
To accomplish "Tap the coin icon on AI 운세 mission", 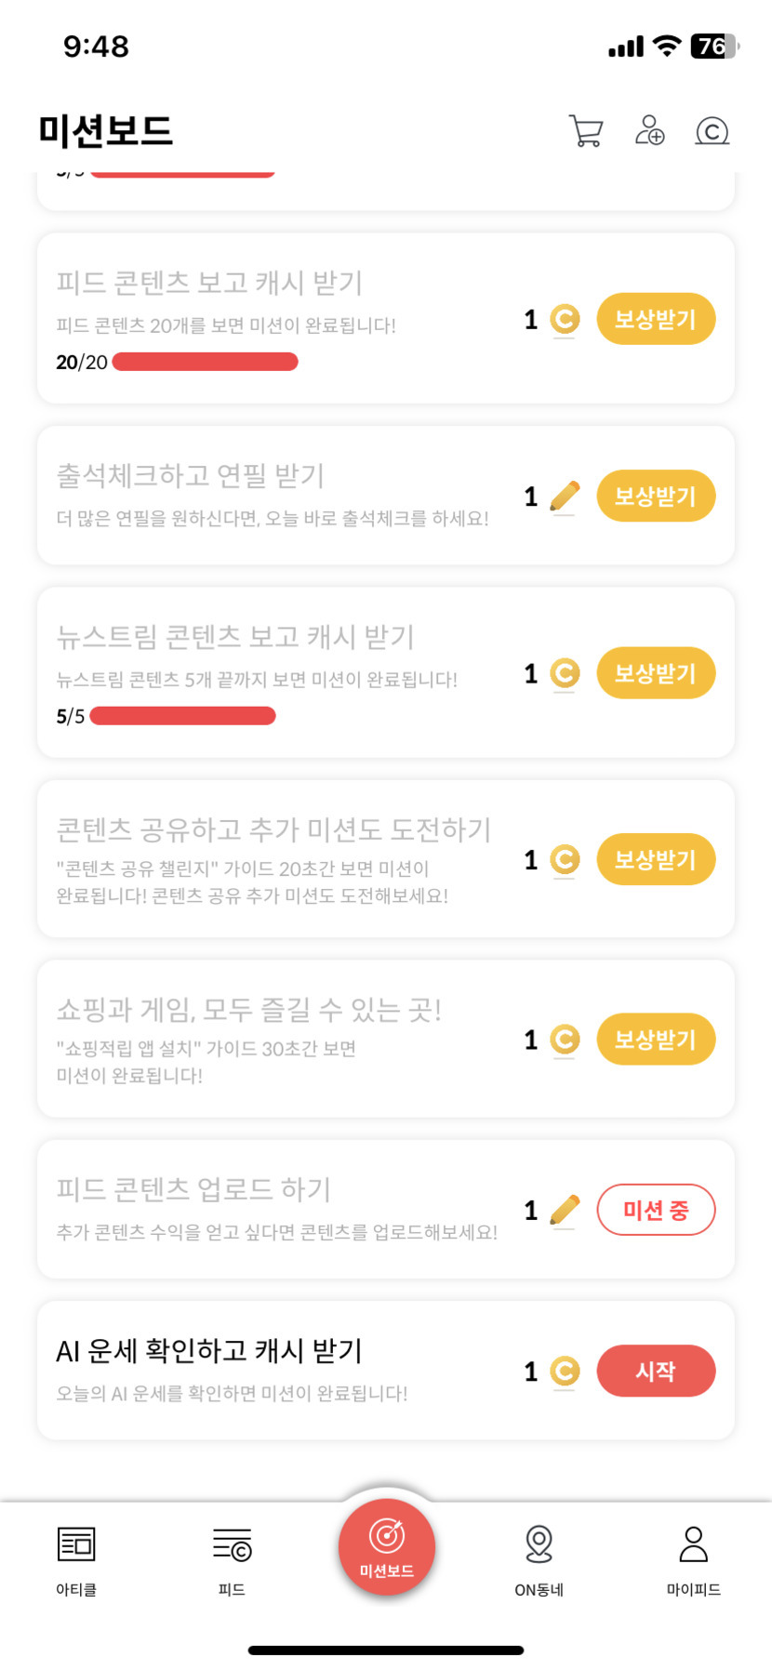I will point(565,1372).
